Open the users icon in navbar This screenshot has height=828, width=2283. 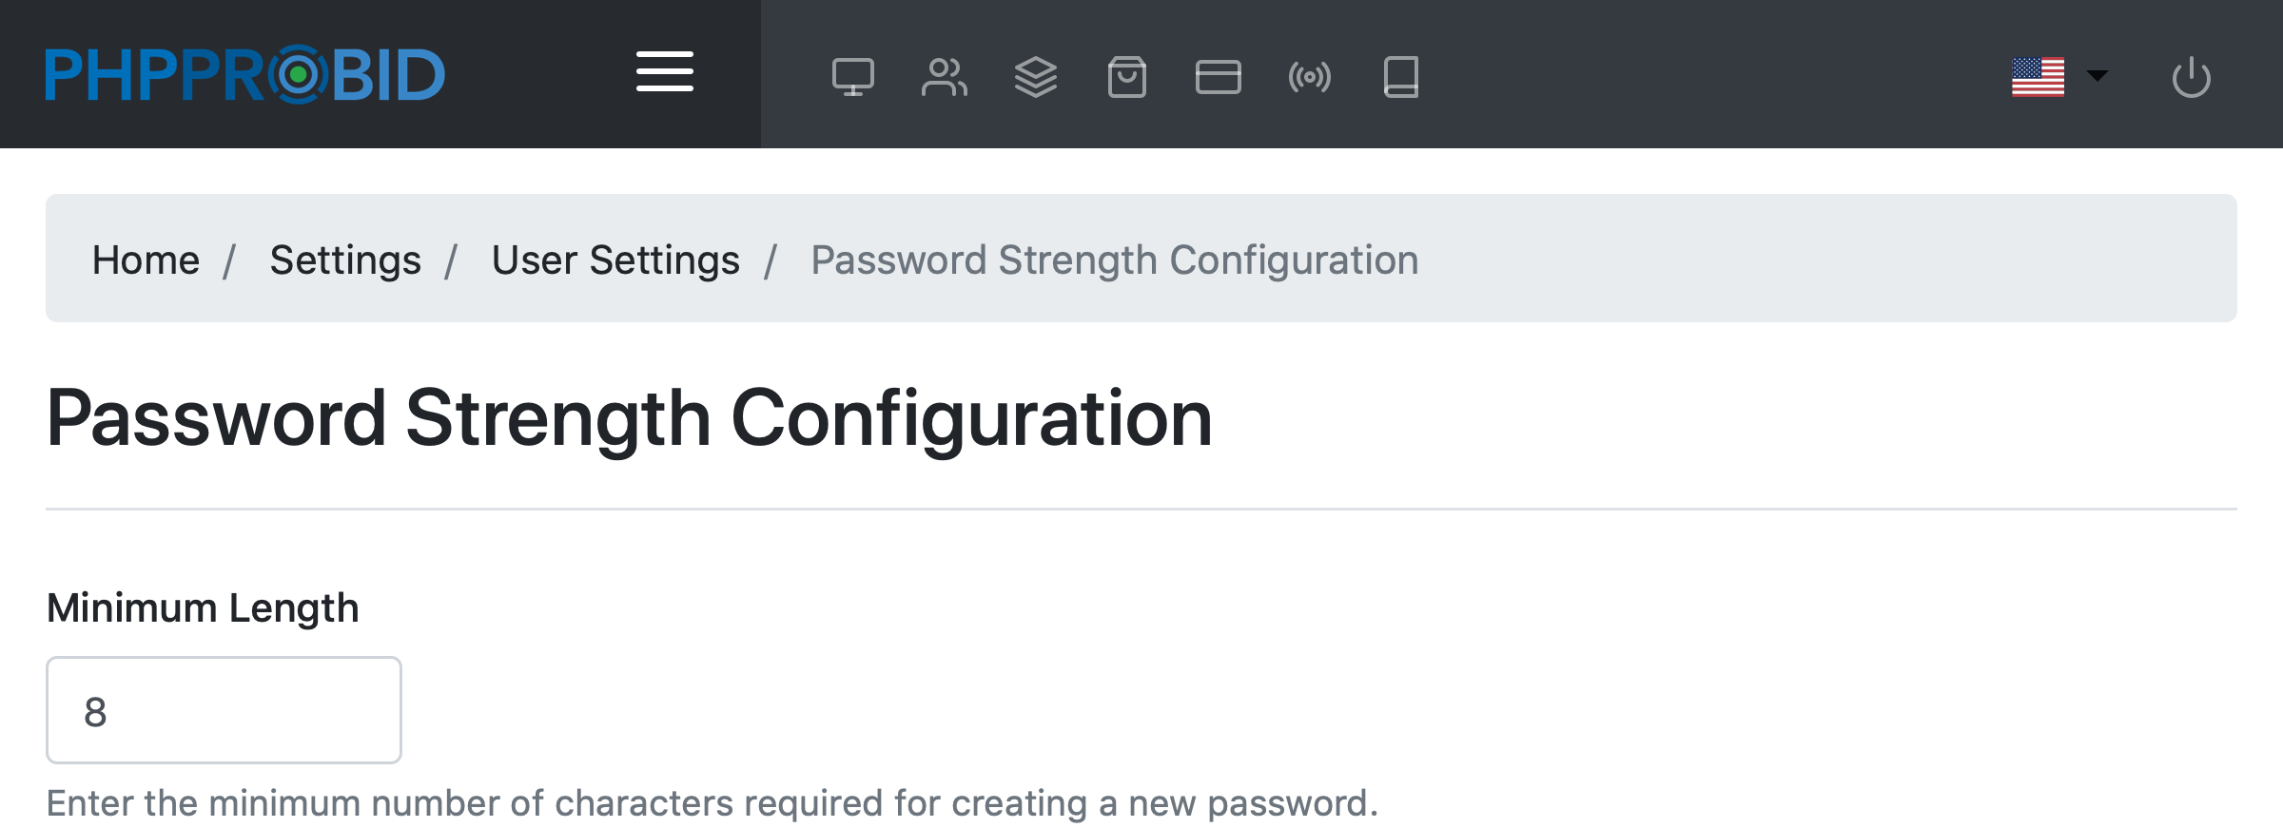click(944, 77)
